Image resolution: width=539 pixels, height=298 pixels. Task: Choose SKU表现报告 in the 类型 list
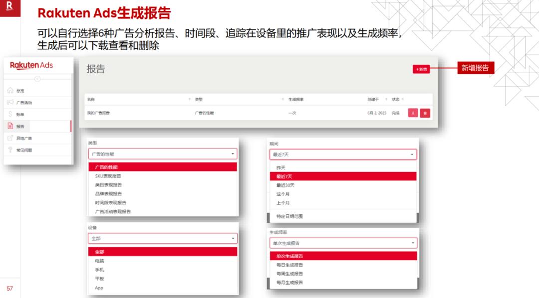(163, 176)
